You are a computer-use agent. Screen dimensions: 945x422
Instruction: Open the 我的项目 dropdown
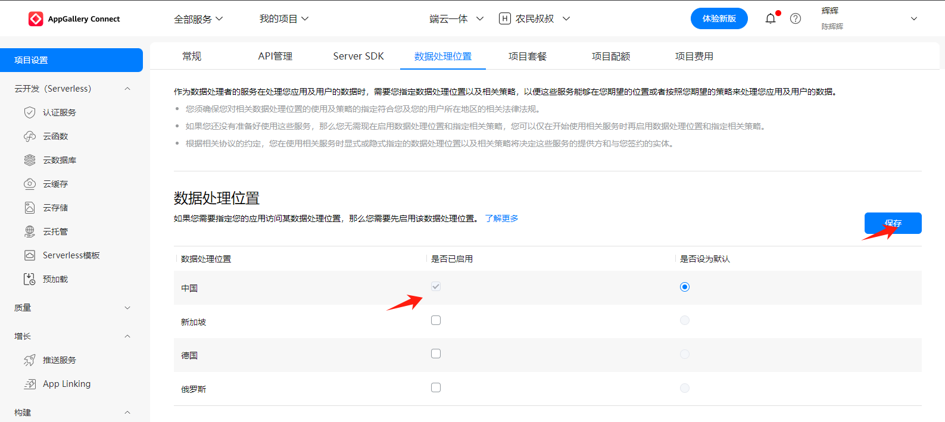284,19
